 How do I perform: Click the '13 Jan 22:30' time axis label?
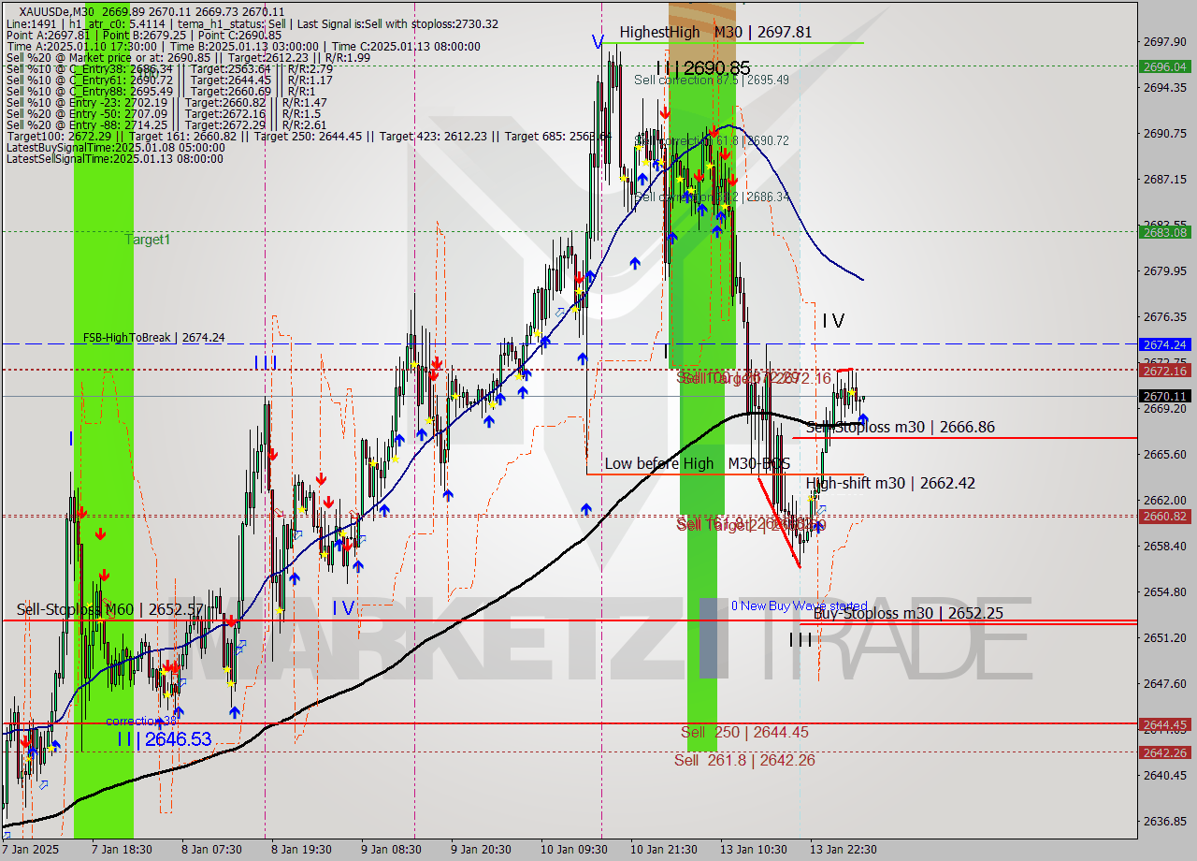coord(843,849)
